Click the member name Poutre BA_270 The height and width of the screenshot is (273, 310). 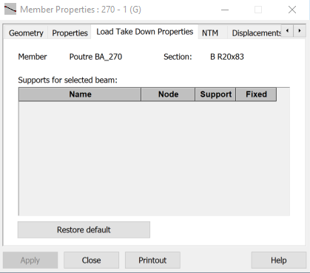coord(95,57)
